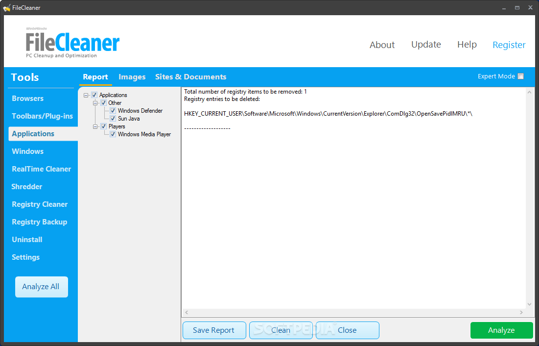Select the Sun Java tree label
Viewport: 539px width, 346px height.
click(129, 119)
